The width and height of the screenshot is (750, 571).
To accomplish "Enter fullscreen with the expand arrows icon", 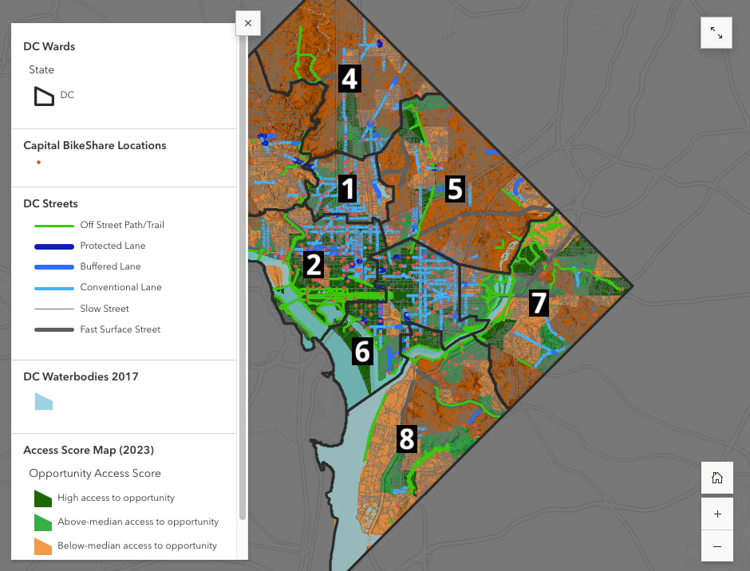I will tap(716, 33).
